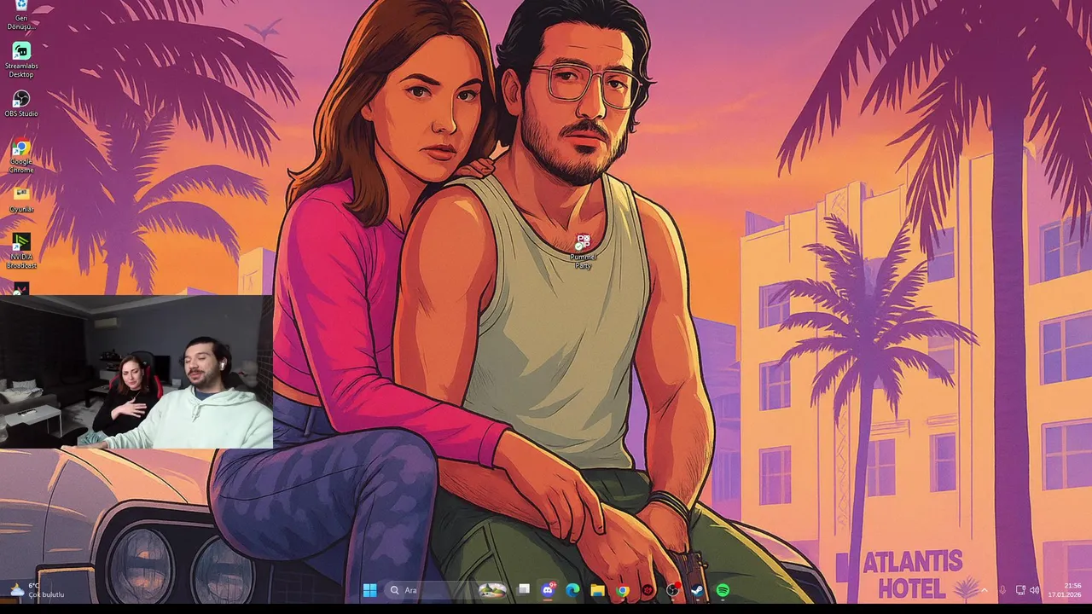Launch Microsoft Edge from the taskbar

click(x=572, y=590)
